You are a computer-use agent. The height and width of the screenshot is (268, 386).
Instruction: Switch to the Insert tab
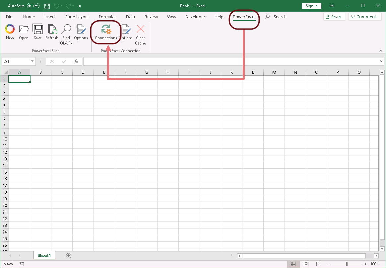pyautogui.click(x=50, y=17)
